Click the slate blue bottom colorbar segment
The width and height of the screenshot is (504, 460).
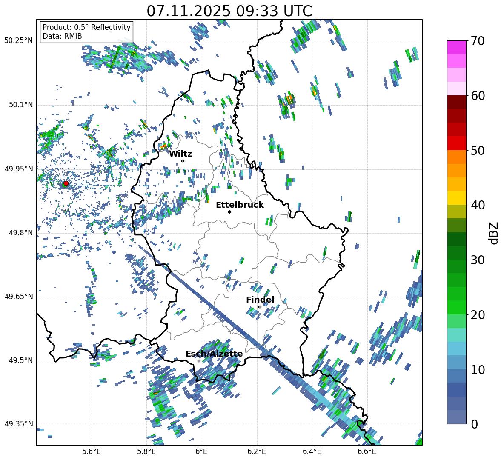(456, 417)
